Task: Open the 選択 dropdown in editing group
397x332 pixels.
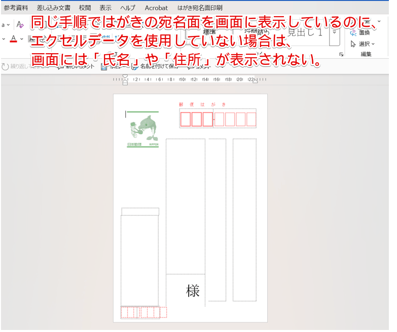Action: (x=363, y=44)
